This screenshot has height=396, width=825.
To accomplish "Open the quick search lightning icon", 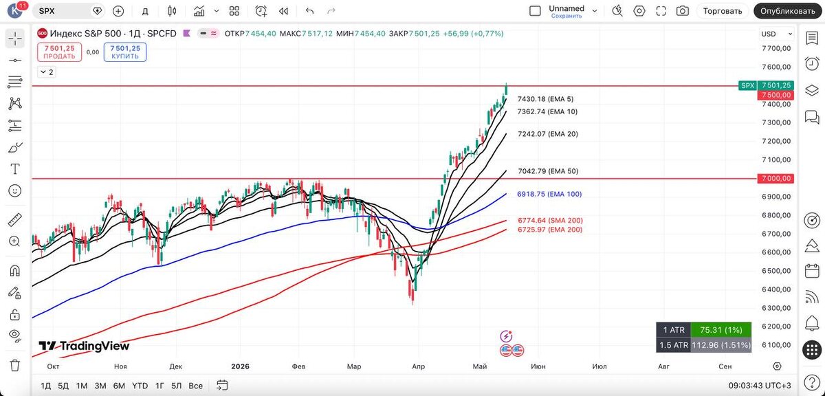I will (617, 11).
